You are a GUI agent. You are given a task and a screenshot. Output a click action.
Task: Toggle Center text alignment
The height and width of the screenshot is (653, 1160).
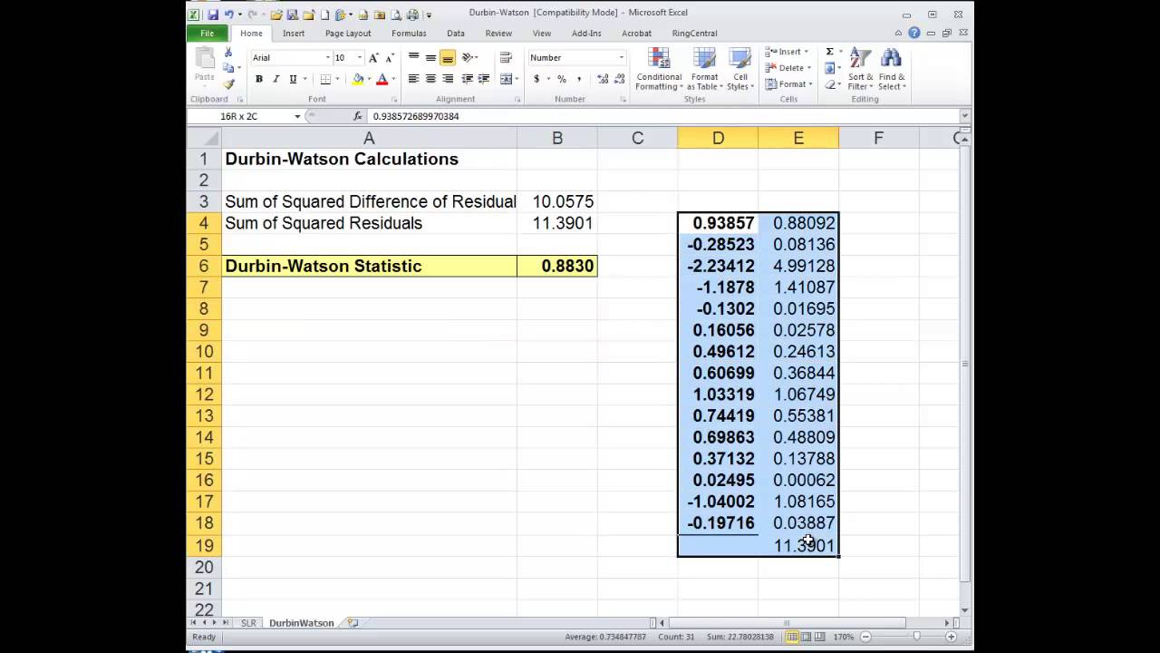[x=430, y=79]
